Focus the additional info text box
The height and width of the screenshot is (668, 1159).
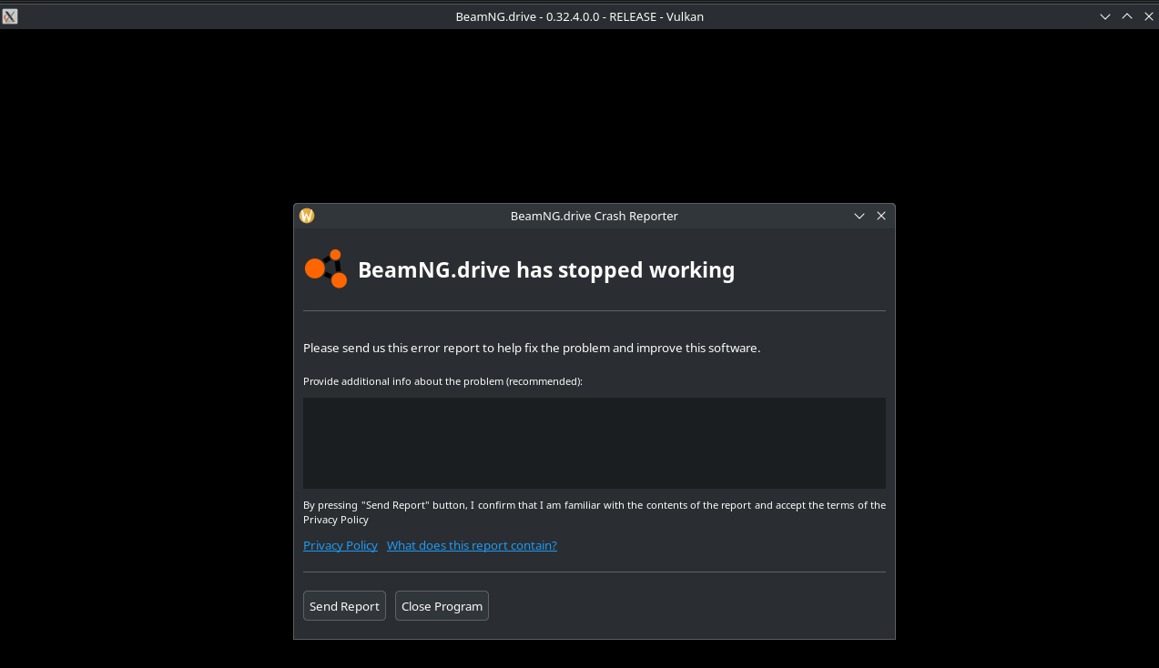594,443
